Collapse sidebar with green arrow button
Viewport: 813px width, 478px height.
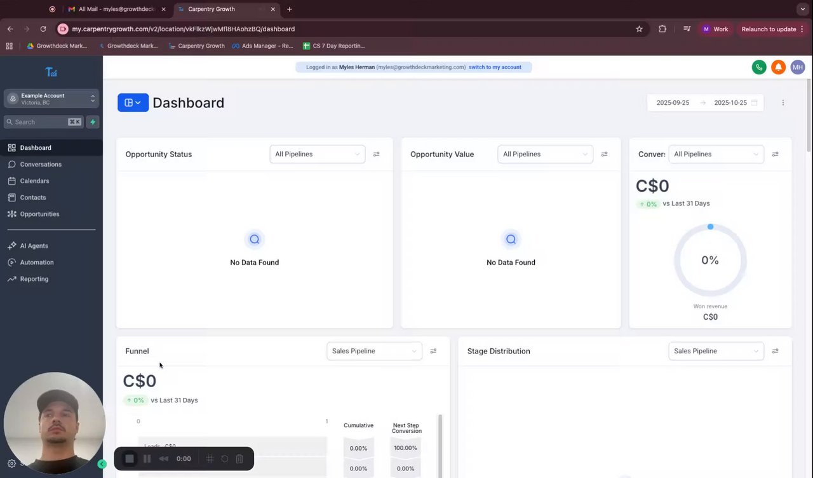(x=102, y=464)
